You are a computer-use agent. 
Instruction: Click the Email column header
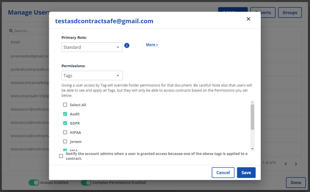[x=15, y=42]
